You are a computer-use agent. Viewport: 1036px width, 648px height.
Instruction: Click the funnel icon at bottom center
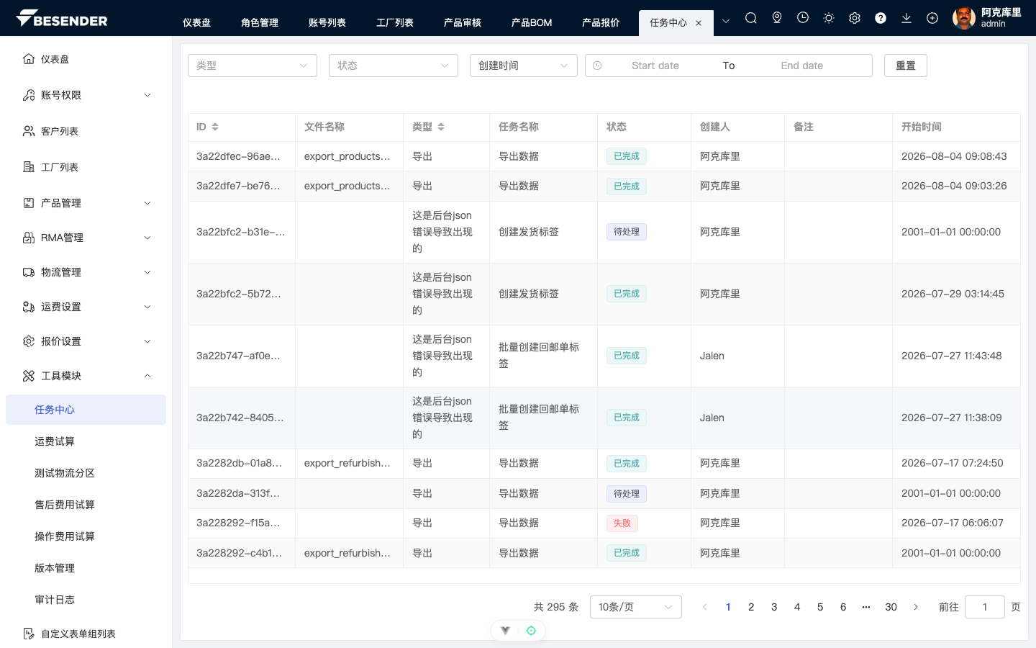coord(506,631)
